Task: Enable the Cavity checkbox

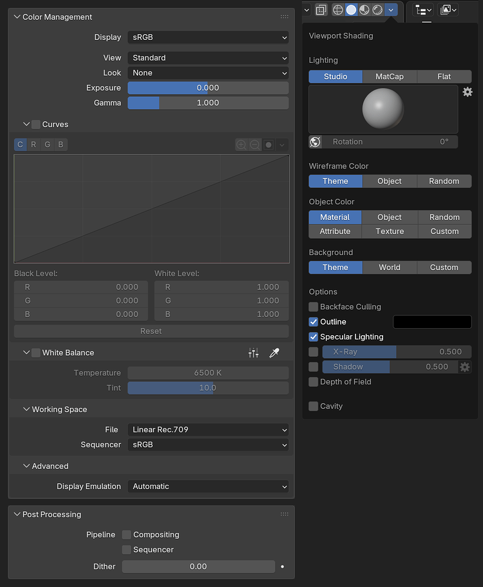Action: 313,406
